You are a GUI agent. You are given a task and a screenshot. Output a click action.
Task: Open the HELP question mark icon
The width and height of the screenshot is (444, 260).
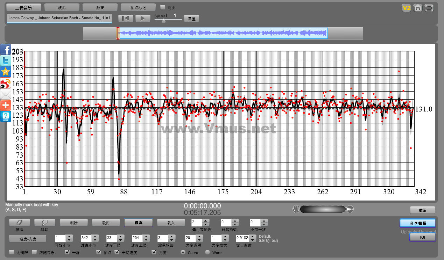point(6,116)
